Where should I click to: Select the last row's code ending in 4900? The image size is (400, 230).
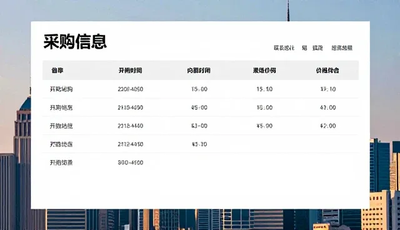click(131, 162)
